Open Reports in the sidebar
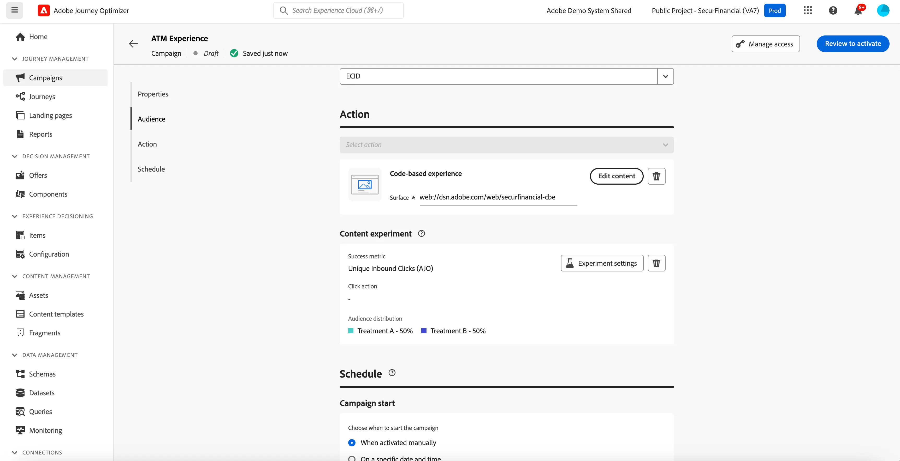The image size is (900, 461). point(55,134)
